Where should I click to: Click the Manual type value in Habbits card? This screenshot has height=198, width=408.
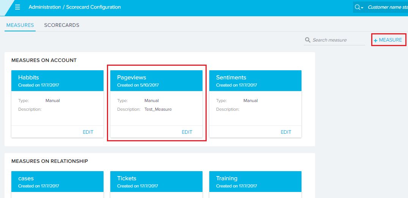[53, 101]
